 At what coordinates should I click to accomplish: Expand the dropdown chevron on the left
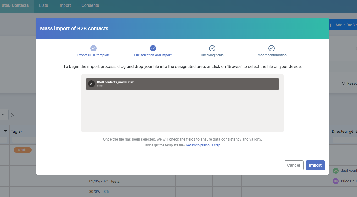(x=3, y=115)
